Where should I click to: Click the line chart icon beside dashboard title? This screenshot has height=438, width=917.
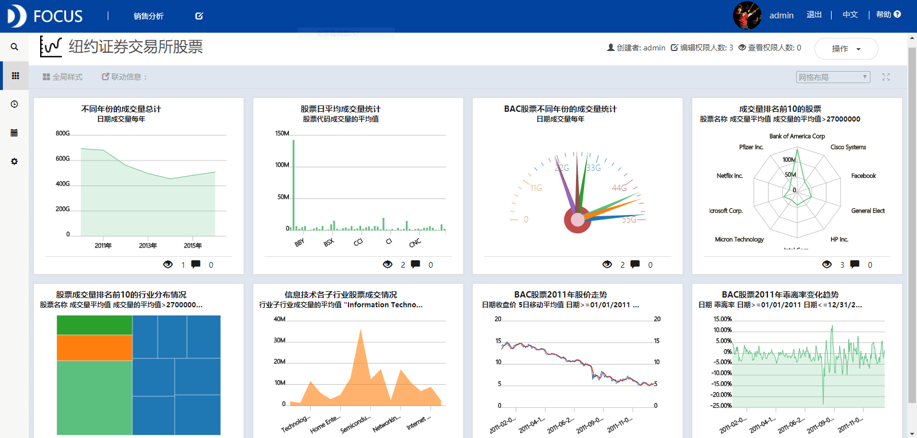click(x=50, y=46)
